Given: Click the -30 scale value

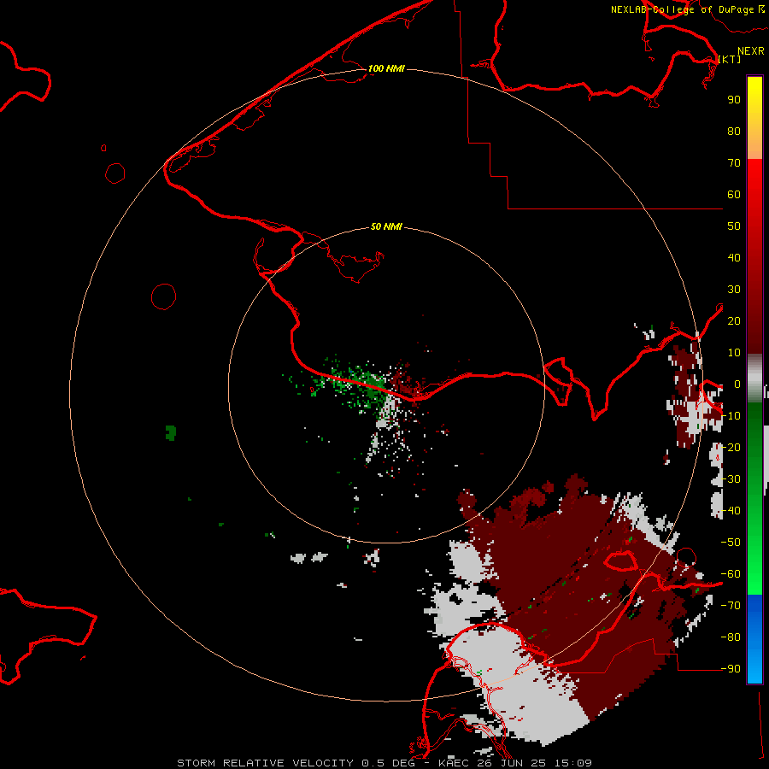Looking at the screenshot, I should tap(731, 479).
